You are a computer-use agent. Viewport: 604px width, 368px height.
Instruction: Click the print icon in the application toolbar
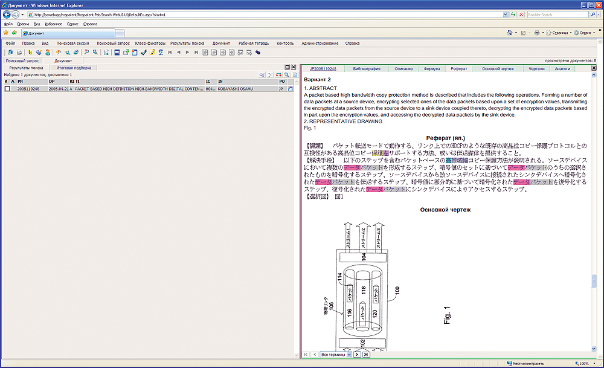coord(20,53)
